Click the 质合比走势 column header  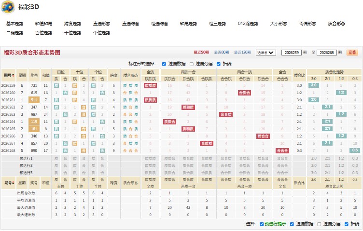point(335,72)
